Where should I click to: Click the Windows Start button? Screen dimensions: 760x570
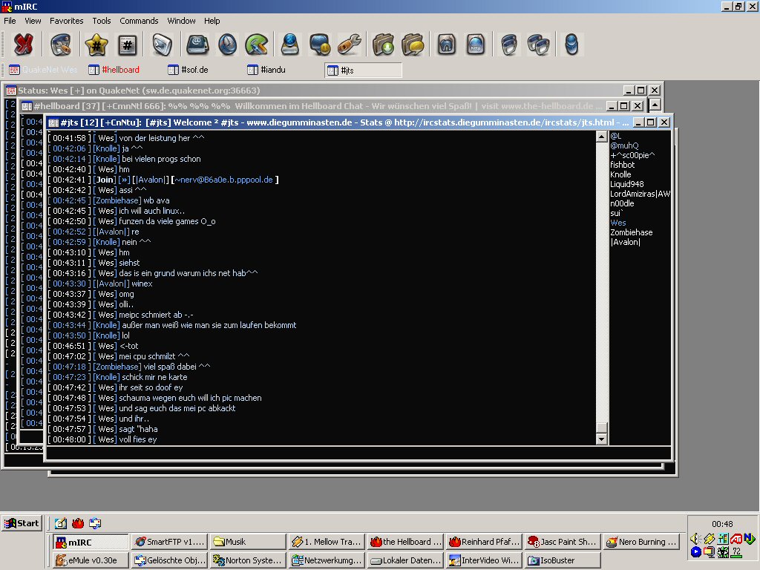click(22, 523)
